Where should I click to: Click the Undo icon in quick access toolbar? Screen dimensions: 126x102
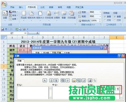[6, 29]
